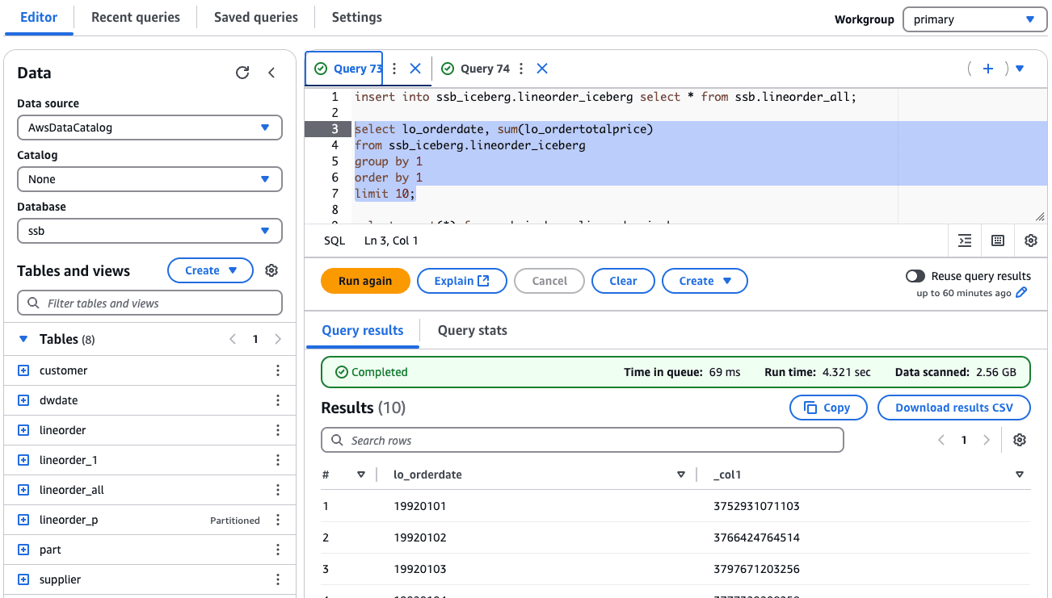The width and height of the screenshot is (1052, 598).
Task: Sort by the _col1 column
Action: click(x=1020, y=475)
